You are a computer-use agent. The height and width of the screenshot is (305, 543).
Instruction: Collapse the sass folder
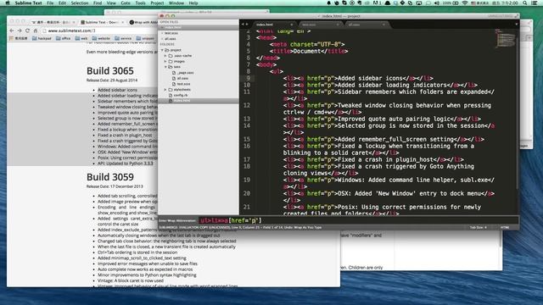click(165, 67)
